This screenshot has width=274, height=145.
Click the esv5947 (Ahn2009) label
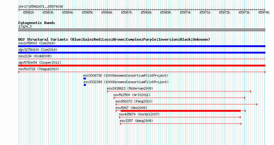(x=131, y=108)
